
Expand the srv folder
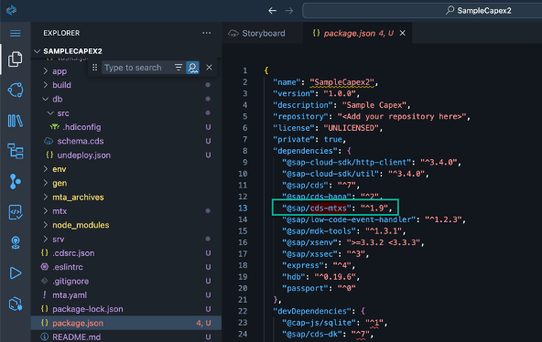[58, 240]
